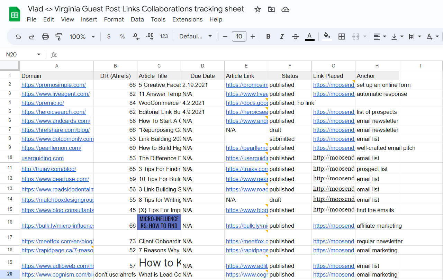Decrease decimal places icon
Viewport: 443px width, 280px height.
(136, 36)
